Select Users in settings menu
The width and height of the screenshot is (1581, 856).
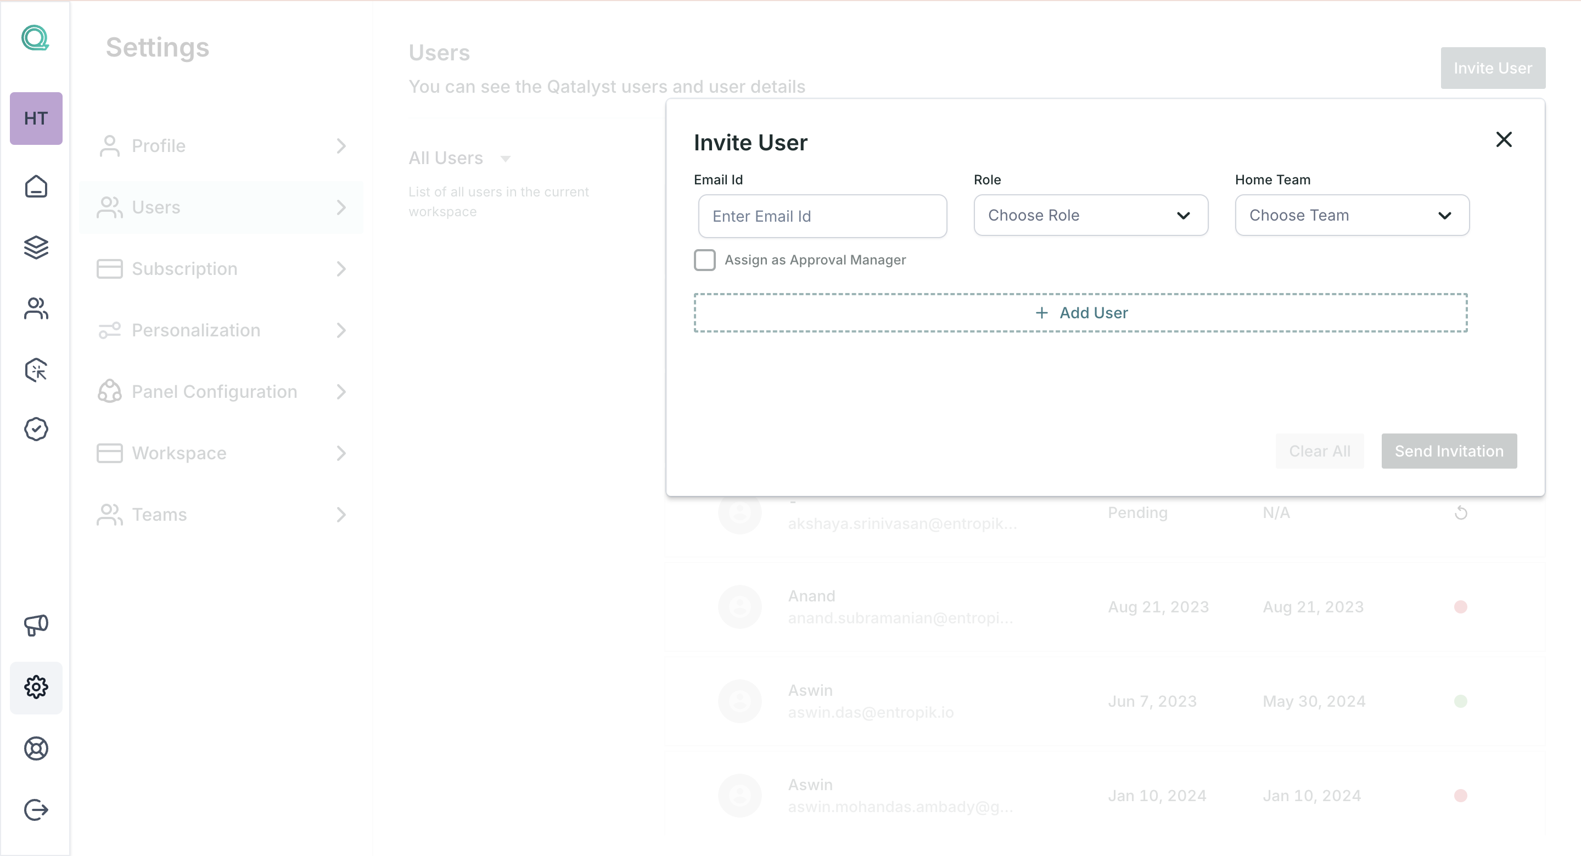[222, 207]
